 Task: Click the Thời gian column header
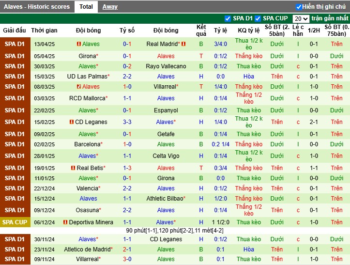pyautogui.click(x=44, y=31)
